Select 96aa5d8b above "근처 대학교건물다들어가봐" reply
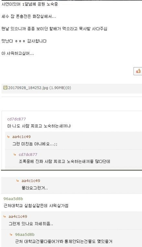This screenshot has width=142, height=247. (25, 234)
